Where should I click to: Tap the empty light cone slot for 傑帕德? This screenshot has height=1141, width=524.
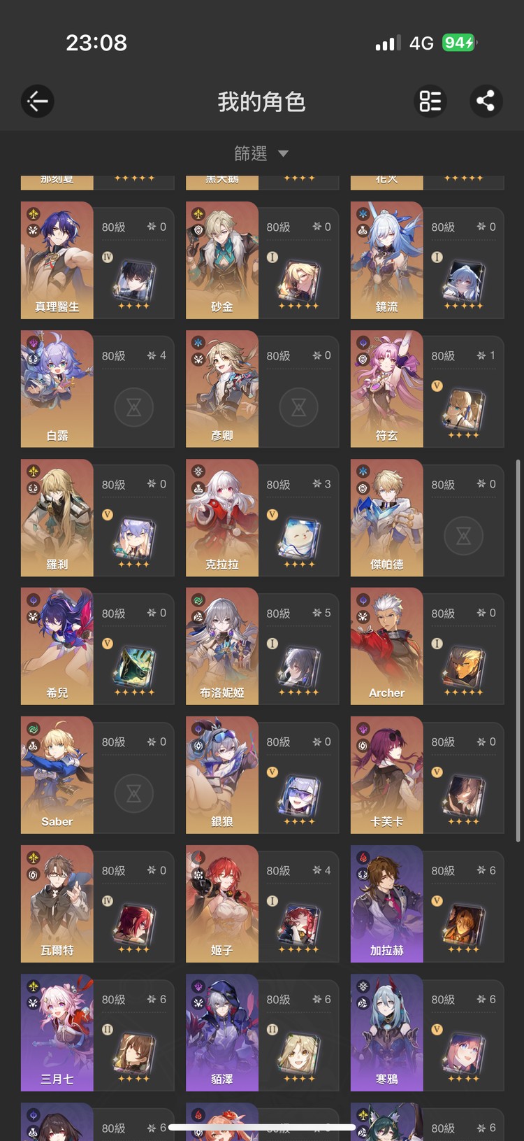464,536
